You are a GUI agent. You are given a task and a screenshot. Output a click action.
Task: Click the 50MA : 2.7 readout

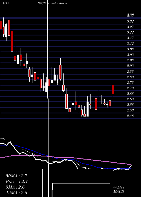[x=16, y=176]
